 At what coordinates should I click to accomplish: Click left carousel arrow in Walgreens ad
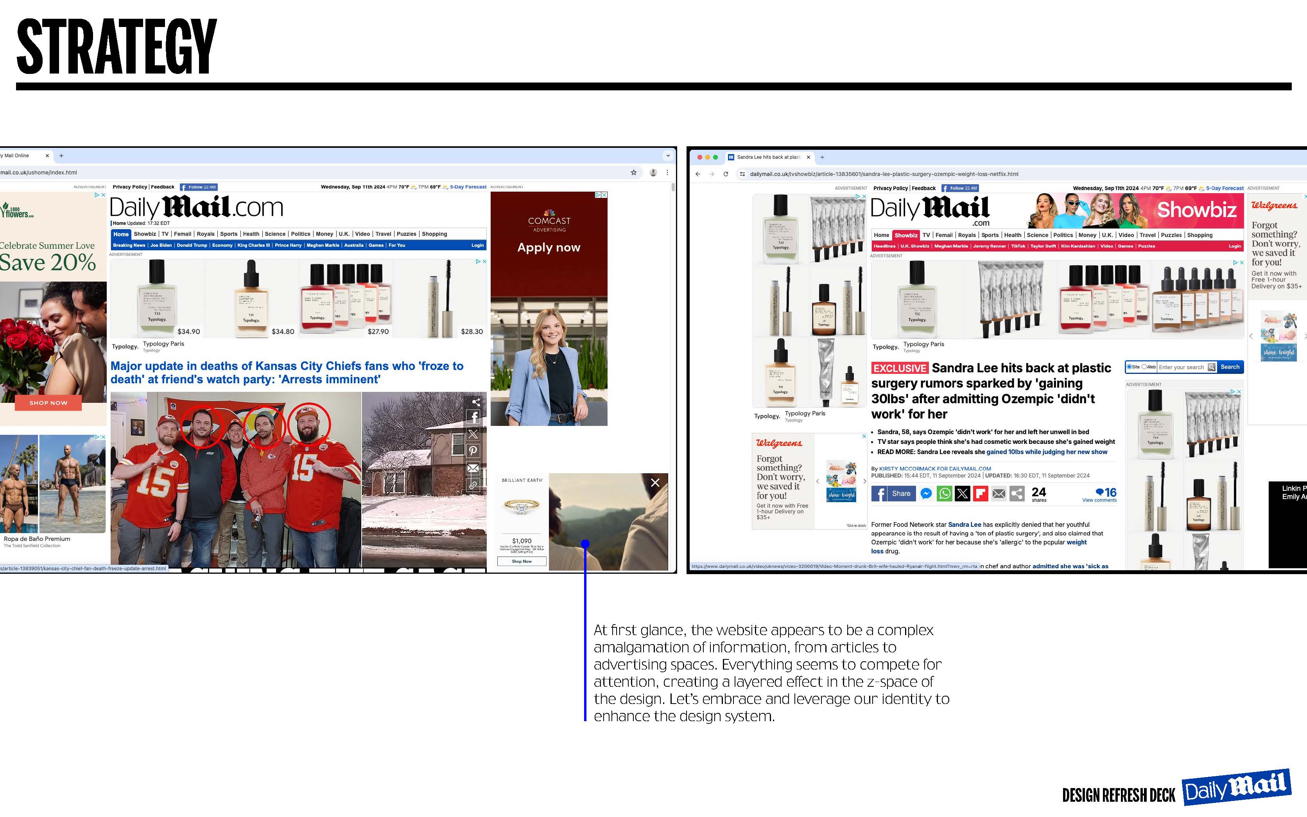818,481
